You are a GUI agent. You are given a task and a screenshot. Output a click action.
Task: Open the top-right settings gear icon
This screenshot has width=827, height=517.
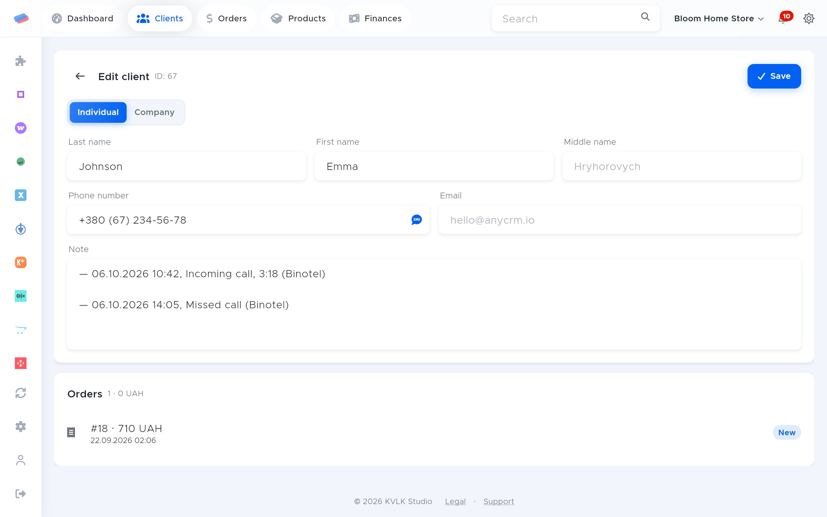point(809,18)
